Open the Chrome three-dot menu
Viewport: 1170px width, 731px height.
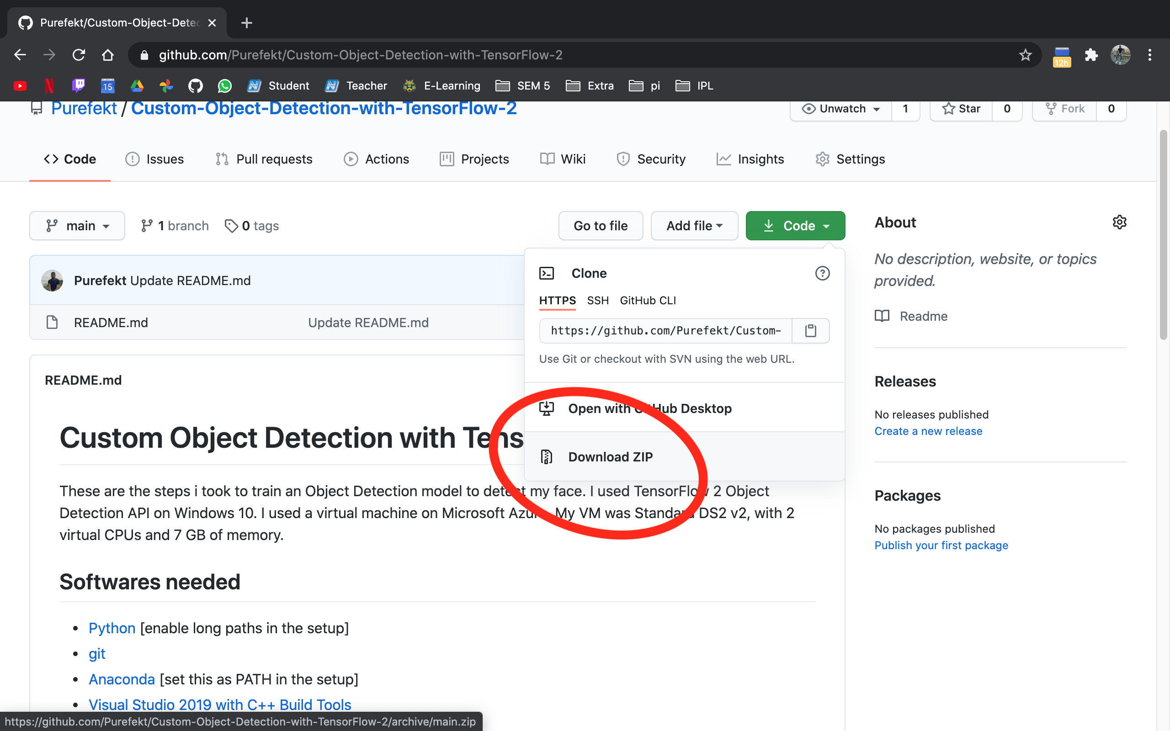[1150, 55]
